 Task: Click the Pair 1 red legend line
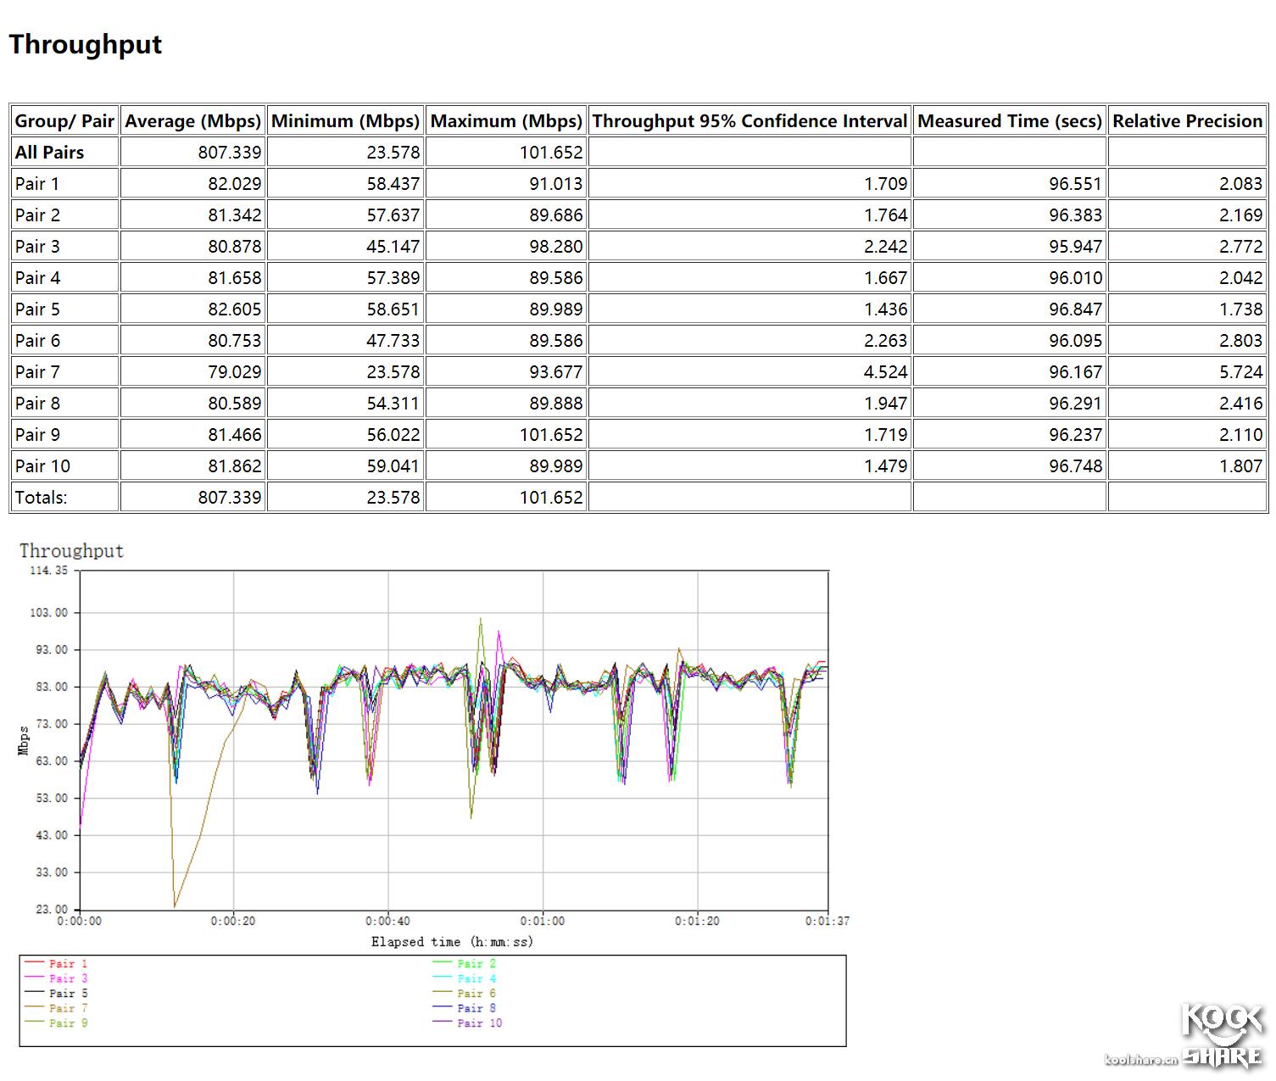pyautogui.click(x=34, y=963)
